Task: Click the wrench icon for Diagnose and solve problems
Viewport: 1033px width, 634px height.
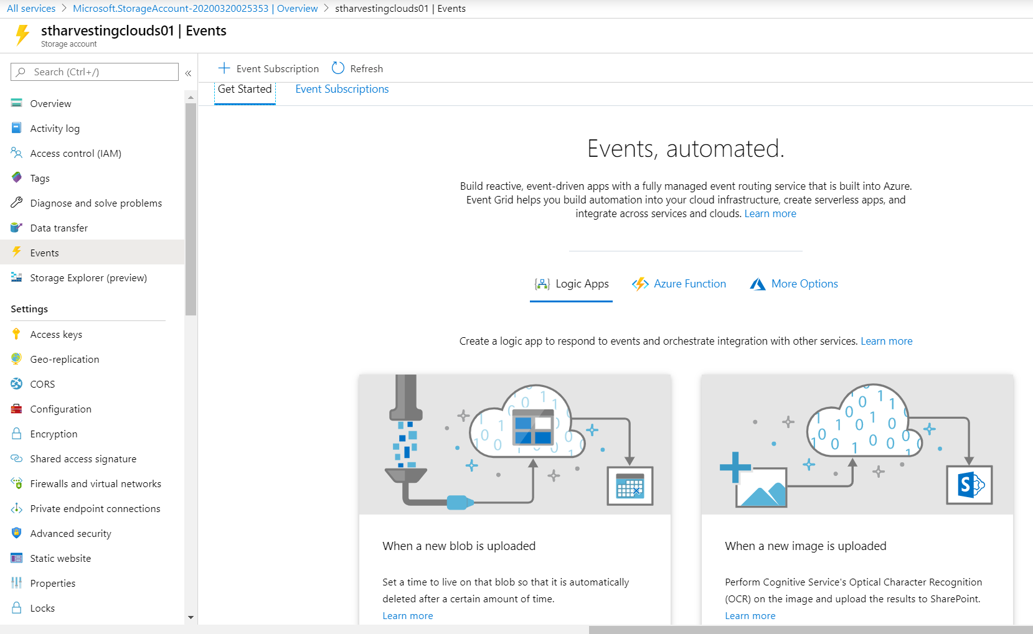Action: tap(17, 203)
